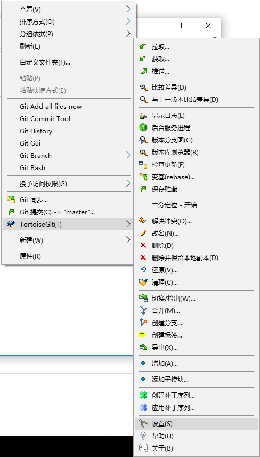Expand the Git Branch submenu arrow

pyautogui.click(x=128, y=156)
